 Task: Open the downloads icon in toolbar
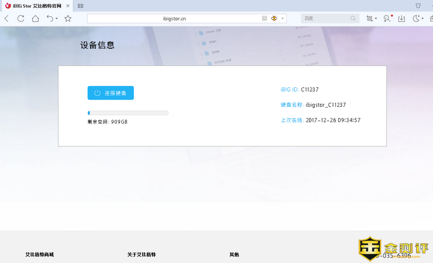point(401,18)
